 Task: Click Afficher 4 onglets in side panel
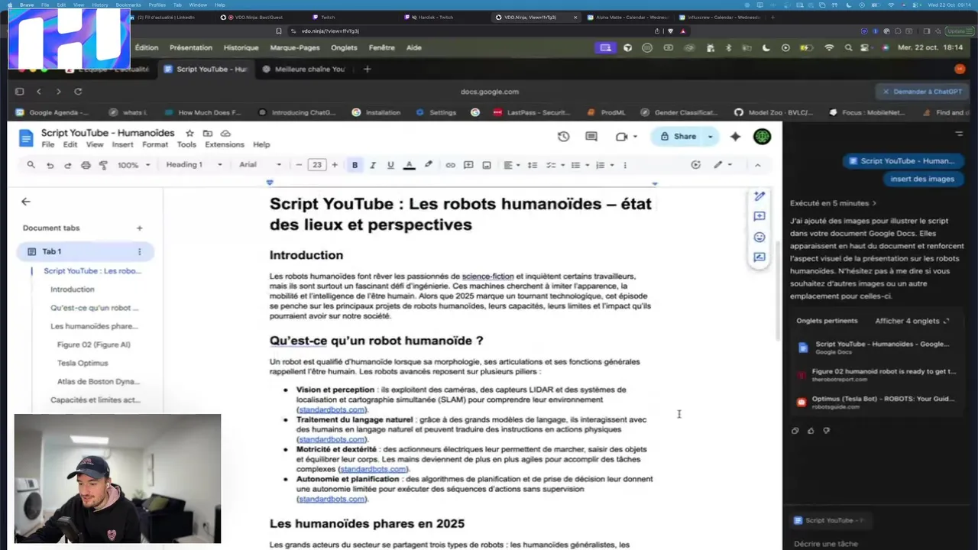pos(912,321)
